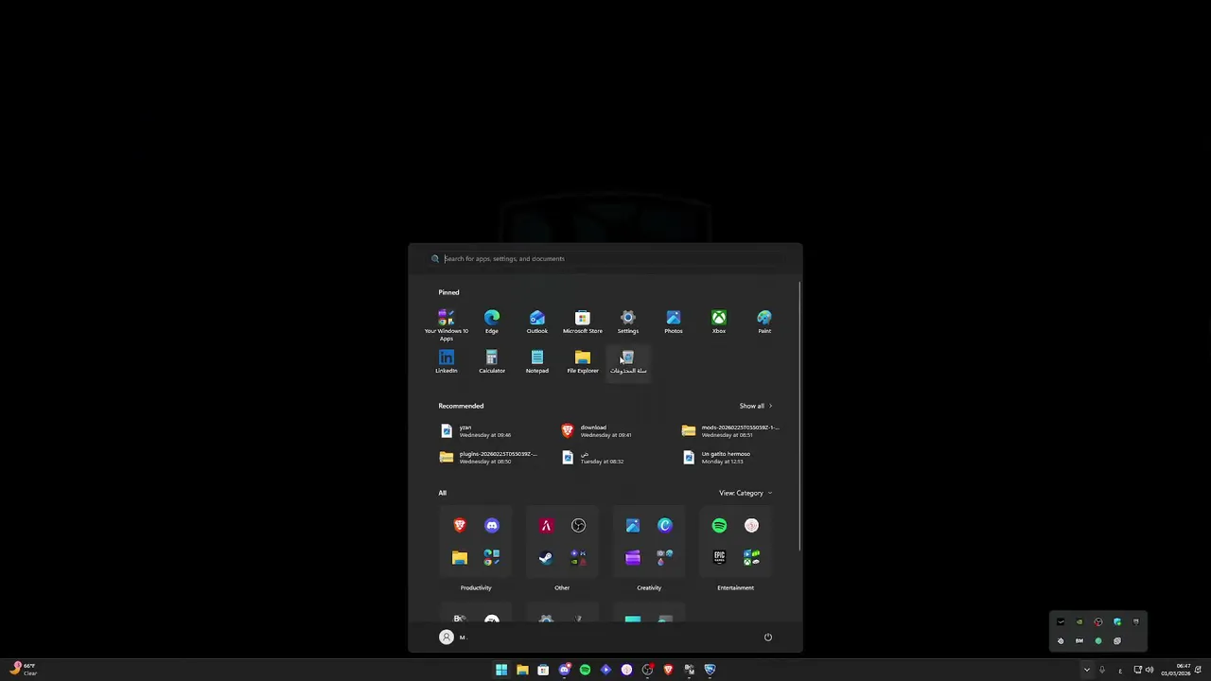Open File Explorer from the taskbar
1211x681 pixels.
(522, 670)
